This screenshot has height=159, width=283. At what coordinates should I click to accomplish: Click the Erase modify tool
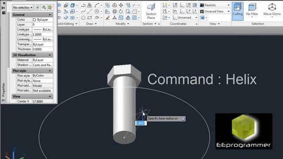(x=107, y=18)
